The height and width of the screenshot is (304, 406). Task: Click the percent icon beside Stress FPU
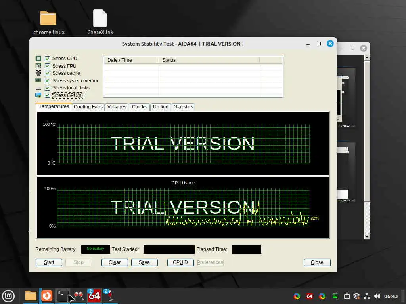(38, 66)
